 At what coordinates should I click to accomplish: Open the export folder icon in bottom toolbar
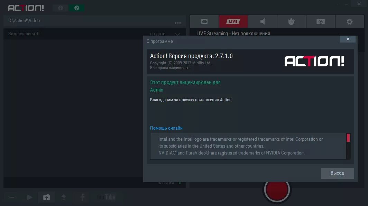pyautogui.click(x=46, y=197)
